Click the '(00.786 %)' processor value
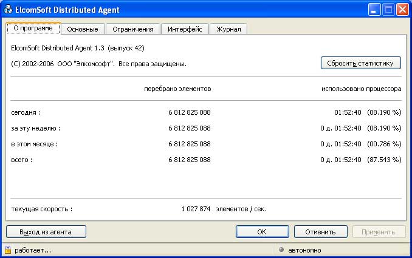The image size is (412, 258). pos(384,144)
